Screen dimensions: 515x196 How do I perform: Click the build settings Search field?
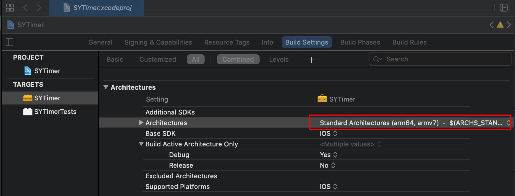(440, 59)
